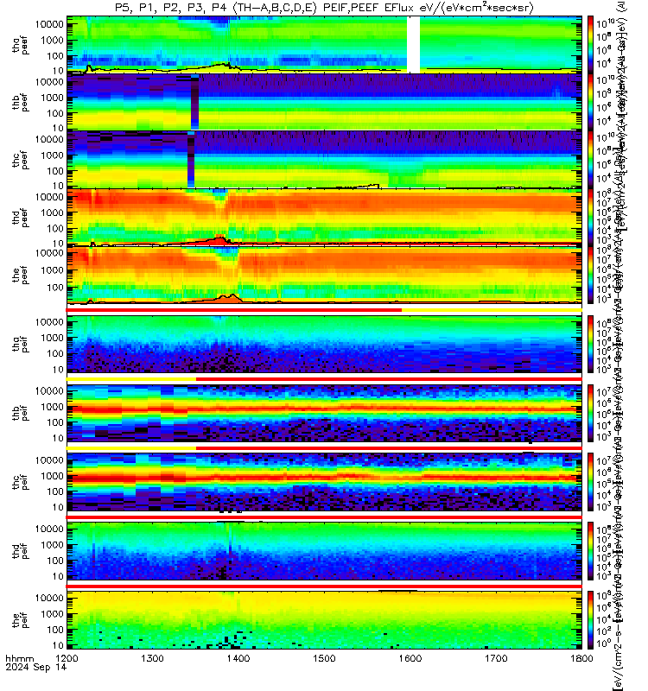The height and width of the screenshot is (691, 648).
Task: Click the 'hhmm' axis unit label
Action: click(19, 659)
